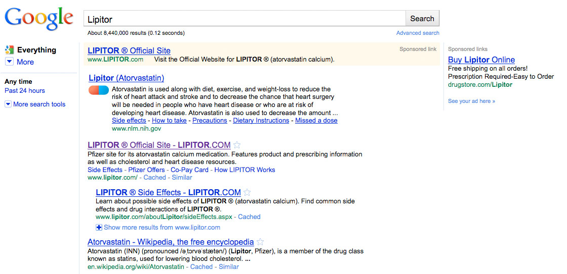Filter by Past 24 hours
567x274 pixels.
(25, 91)
